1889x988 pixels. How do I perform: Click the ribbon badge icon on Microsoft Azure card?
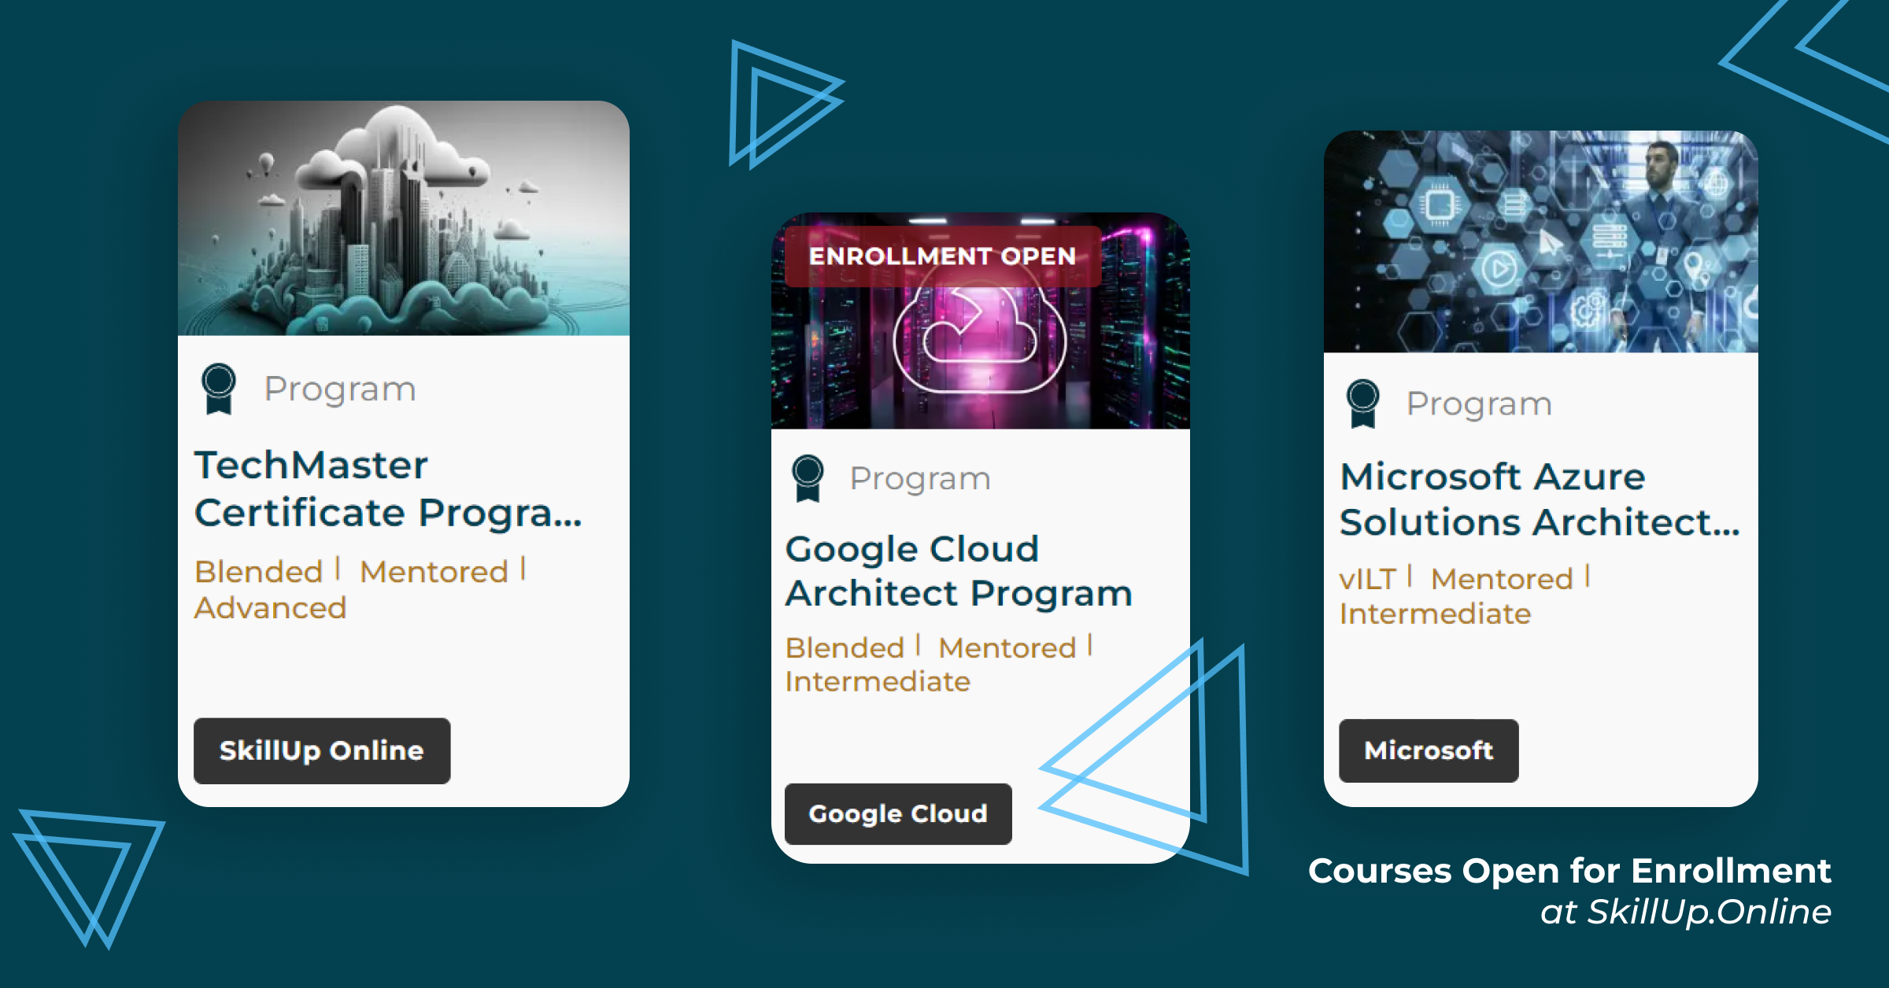(1362, 404)
